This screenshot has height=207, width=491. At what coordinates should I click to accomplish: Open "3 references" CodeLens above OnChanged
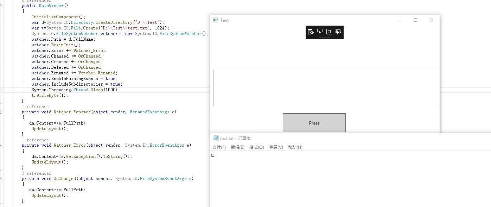[37, 173]
